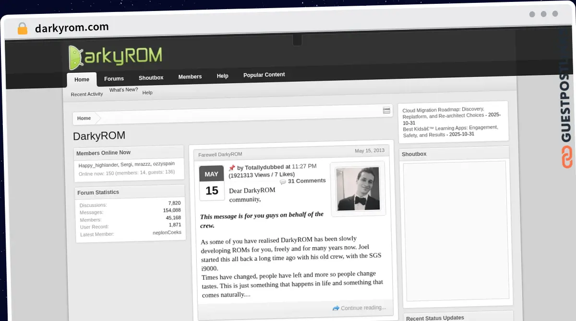576x321 pixels.
Task: Click the green Android mascot in the logo
Action: point(75,57)
